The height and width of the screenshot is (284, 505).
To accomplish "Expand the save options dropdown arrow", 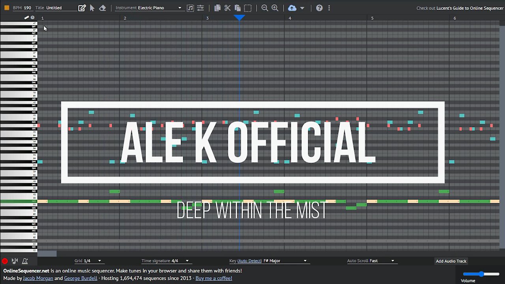I will (x=302, y=8).
